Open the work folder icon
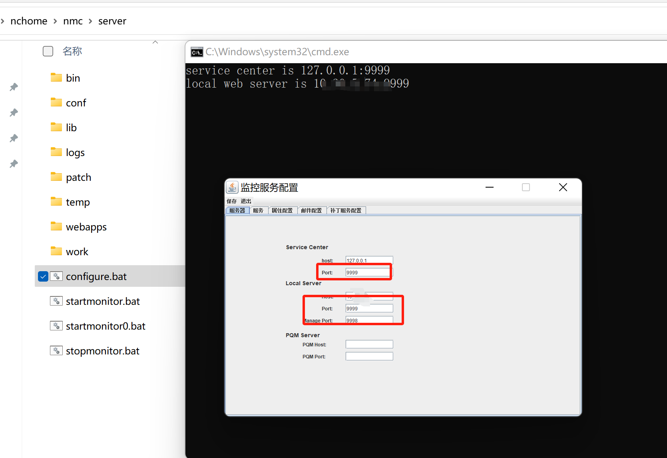667x458 pixels. (56, 251)
